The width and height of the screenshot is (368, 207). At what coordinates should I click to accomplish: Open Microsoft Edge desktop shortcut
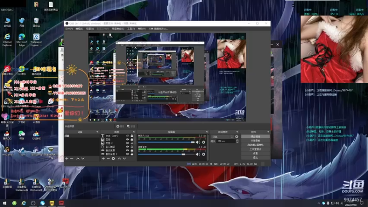pos(22,40)
